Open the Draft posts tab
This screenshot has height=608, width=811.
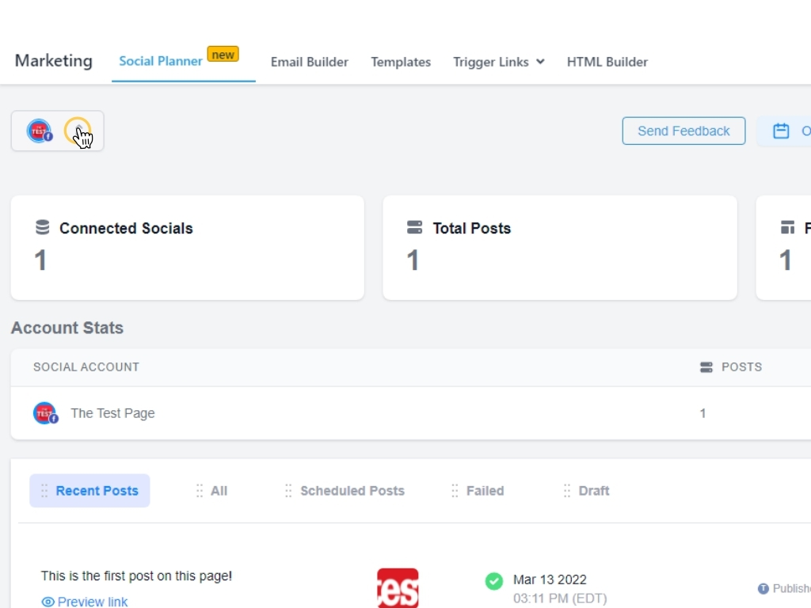[x=587, y=491]
